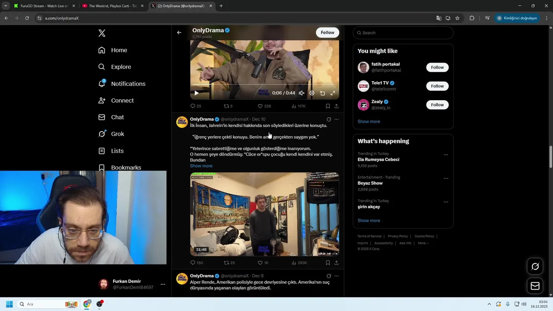Show more trends under What's happening
553x311 pixels.
coord(369,220)
